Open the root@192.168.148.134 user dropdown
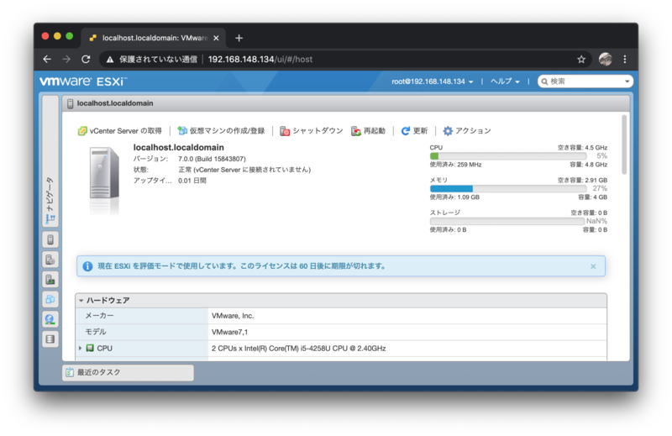672x436 pixels. tap(432, 81)
